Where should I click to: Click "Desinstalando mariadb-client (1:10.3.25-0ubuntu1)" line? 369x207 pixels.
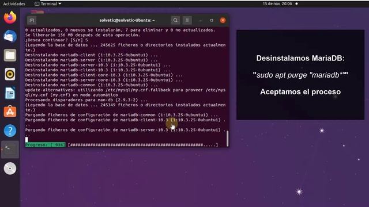(92, 55)
